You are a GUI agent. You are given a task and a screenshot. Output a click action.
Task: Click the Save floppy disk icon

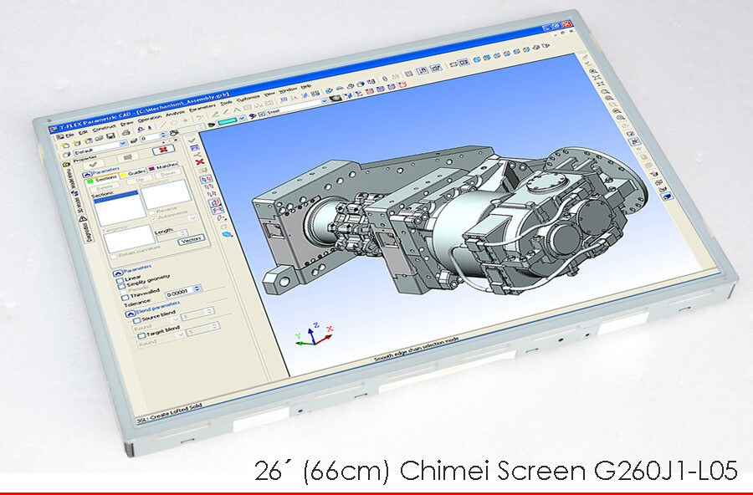[x=110, y=135]
